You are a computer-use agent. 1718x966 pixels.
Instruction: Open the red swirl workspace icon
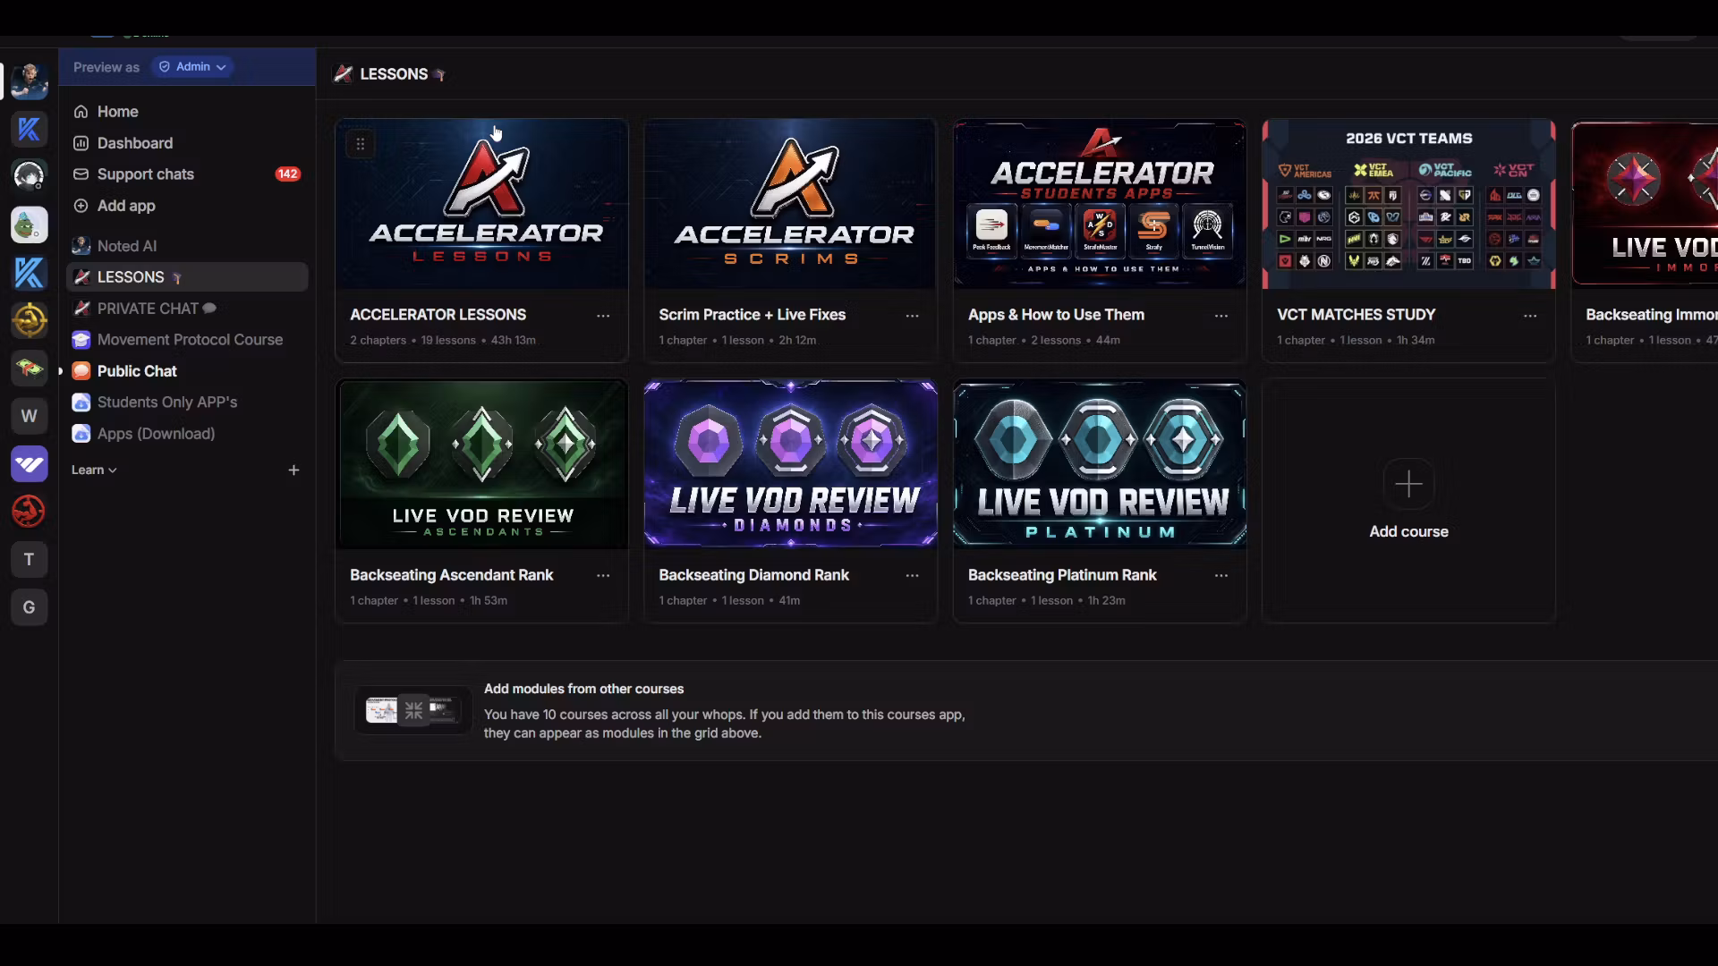(x=29, y=512)
